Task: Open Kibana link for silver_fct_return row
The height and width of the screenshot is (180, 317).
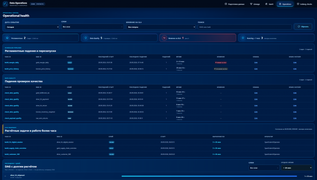Action: [x=256, y=106]
